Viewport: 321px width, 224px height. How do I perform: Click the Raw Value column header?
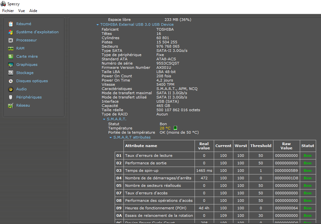coord(286,146)
